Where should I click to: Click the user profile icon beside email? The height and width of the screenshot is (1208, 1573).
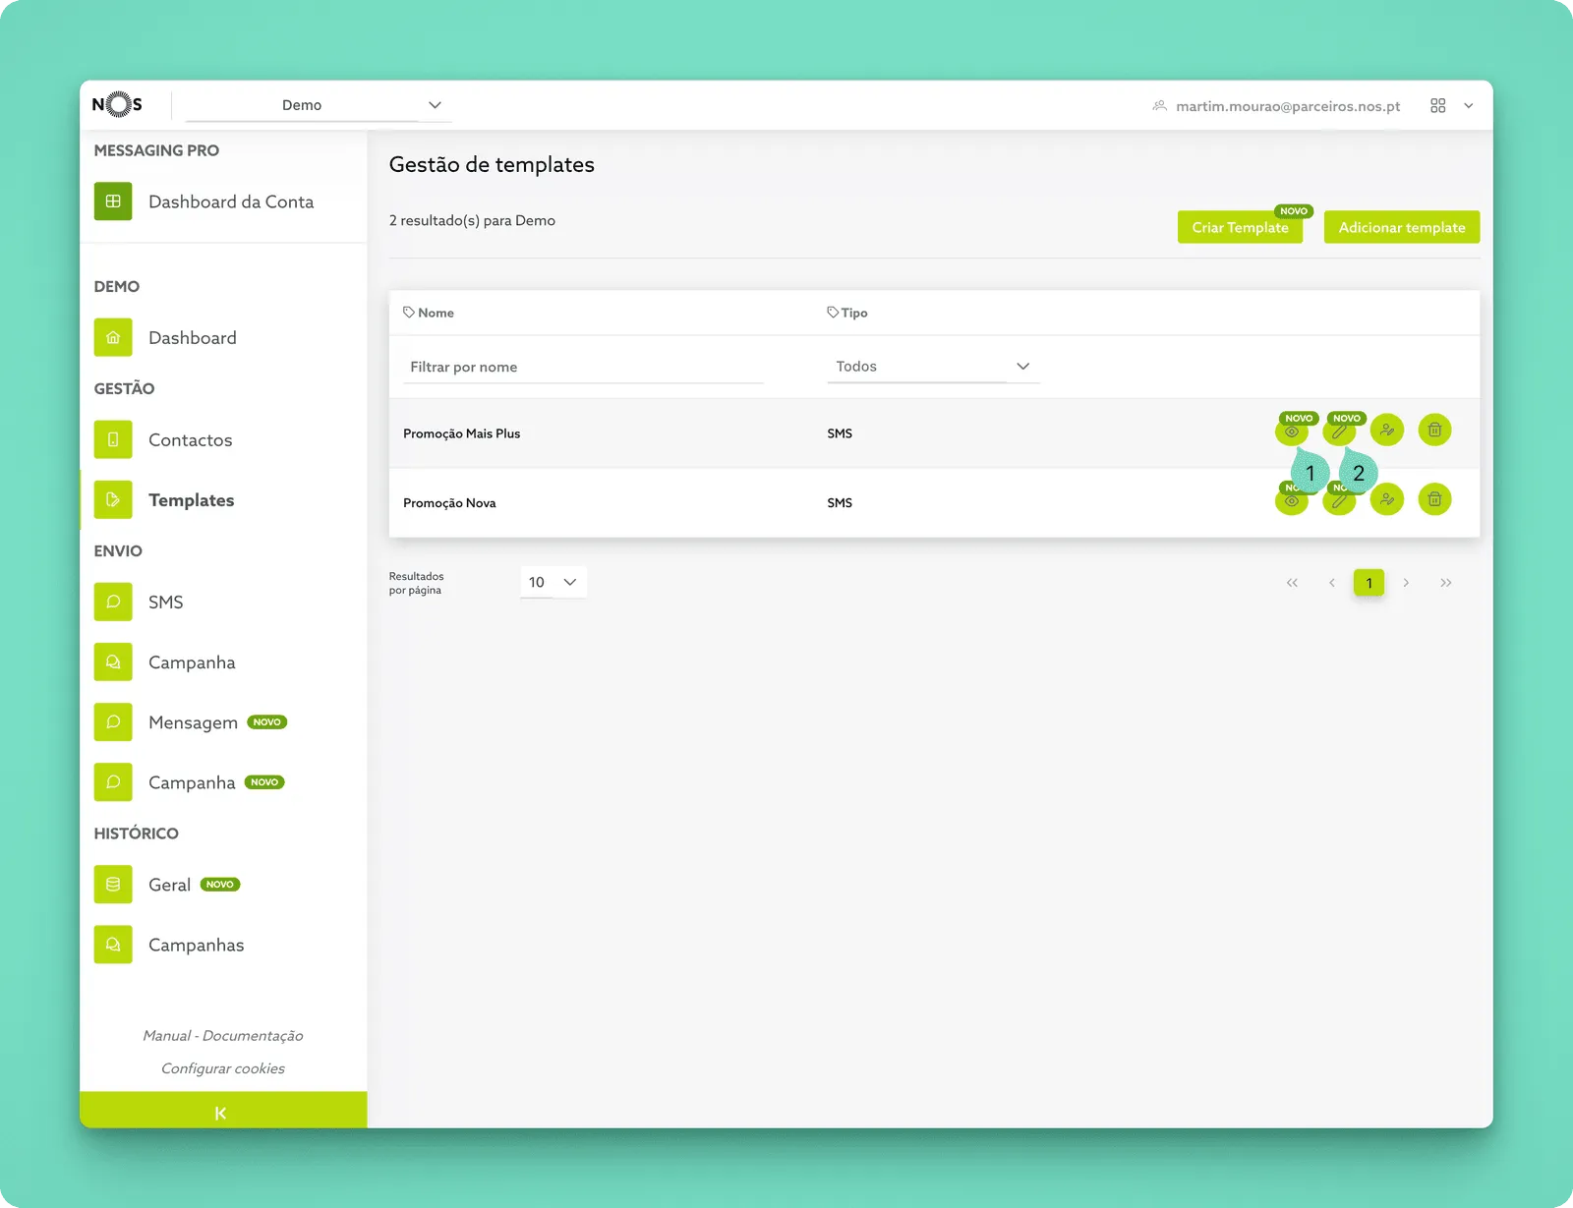[x=1160, y=105]
